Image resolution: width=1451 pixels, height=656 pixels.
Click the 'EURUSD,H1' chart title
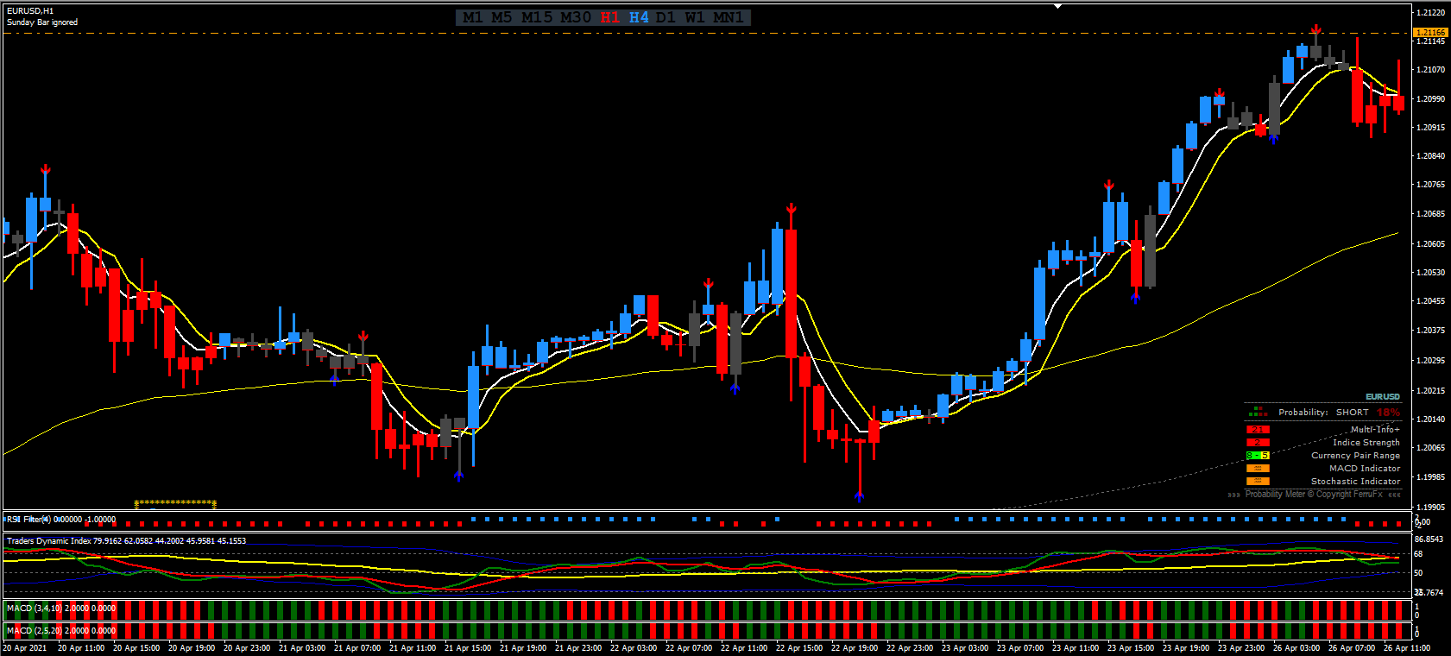pyautogui.click(x=30, y=11)
